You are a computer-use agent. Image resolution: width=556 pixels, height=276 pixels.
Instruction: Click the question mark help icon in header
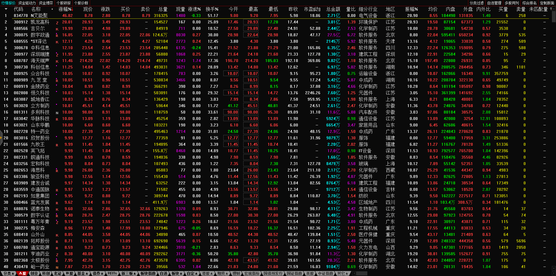pos(551,9)
